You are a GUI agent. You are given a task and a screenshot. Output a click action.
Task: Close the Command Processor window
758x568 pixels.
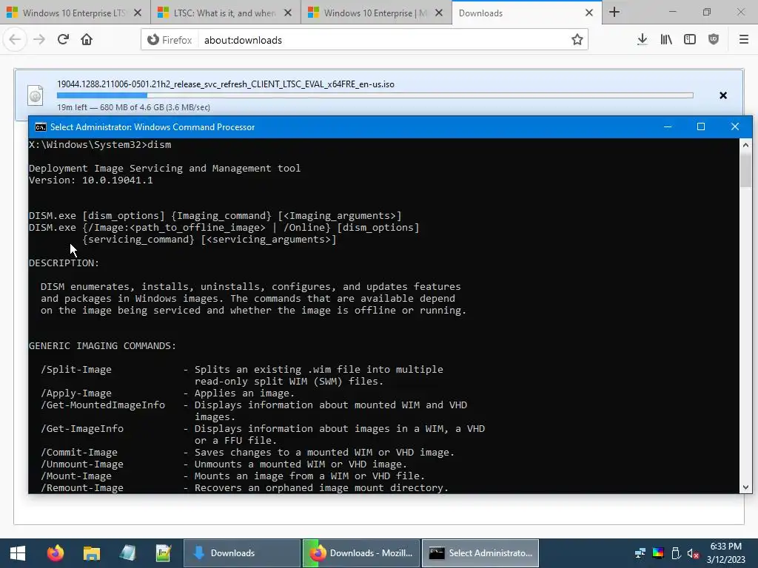[735, 126]
